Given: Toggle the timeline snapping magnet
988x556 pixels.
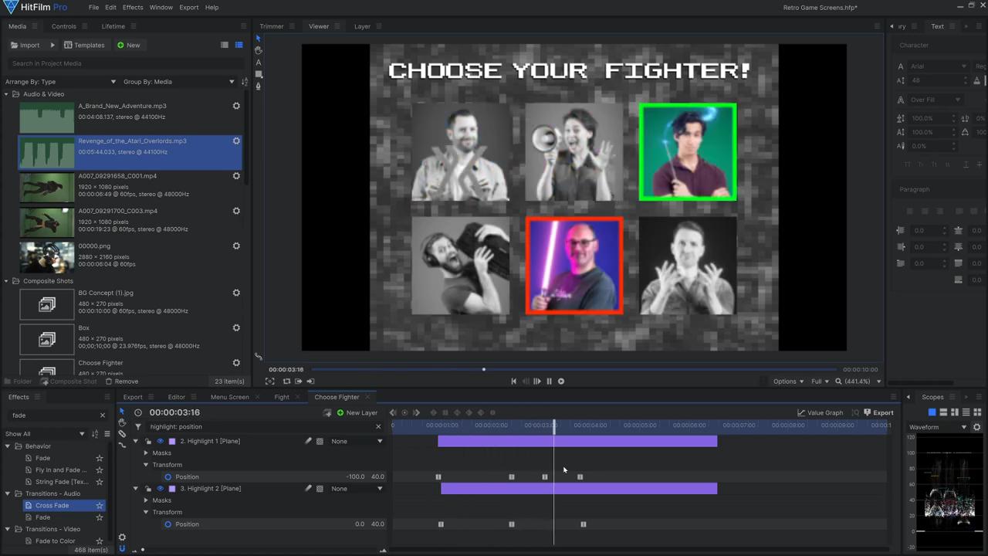Looking at the screenshot, I should (122, 548).
